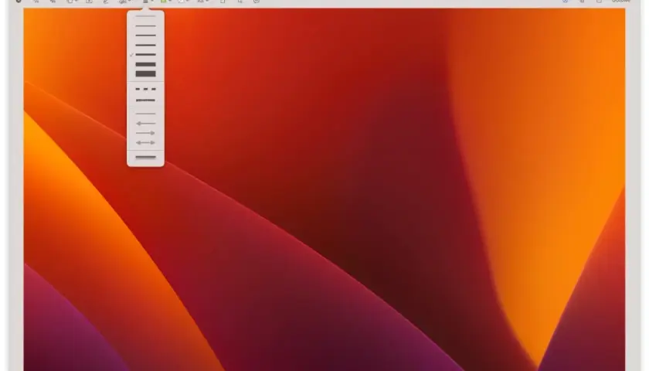Choose the thickest line weight option
Screen dimensions: 649x371
coord(145,74)
